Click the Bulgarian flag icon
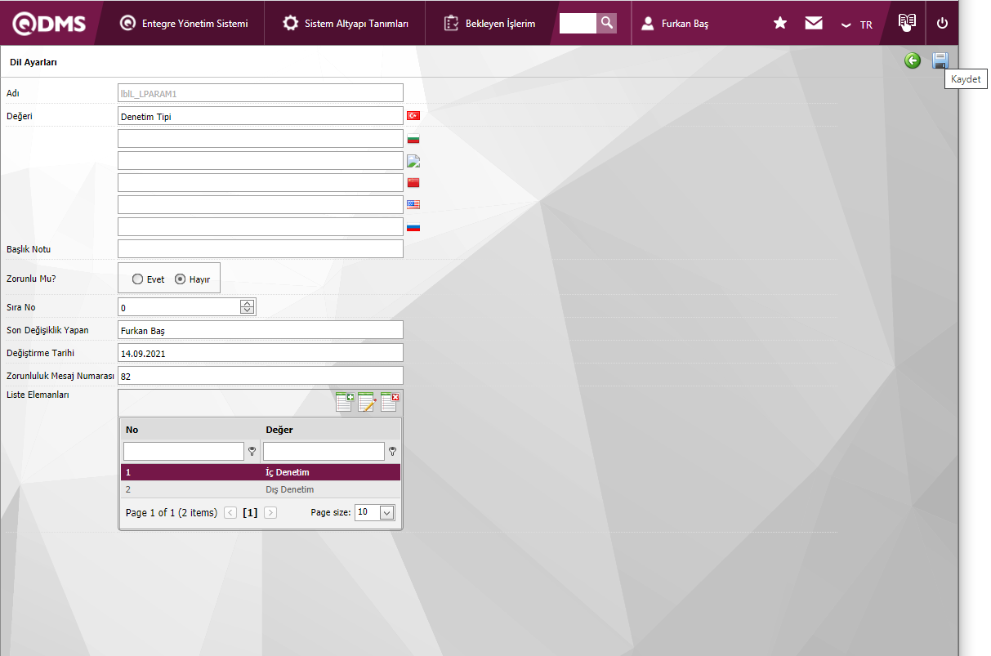The width and height of the screenshot is (991, 656). pyautogui.click(x=413, y=139)
